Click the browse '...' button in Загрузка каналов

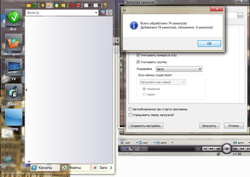[x=240, y=15]
